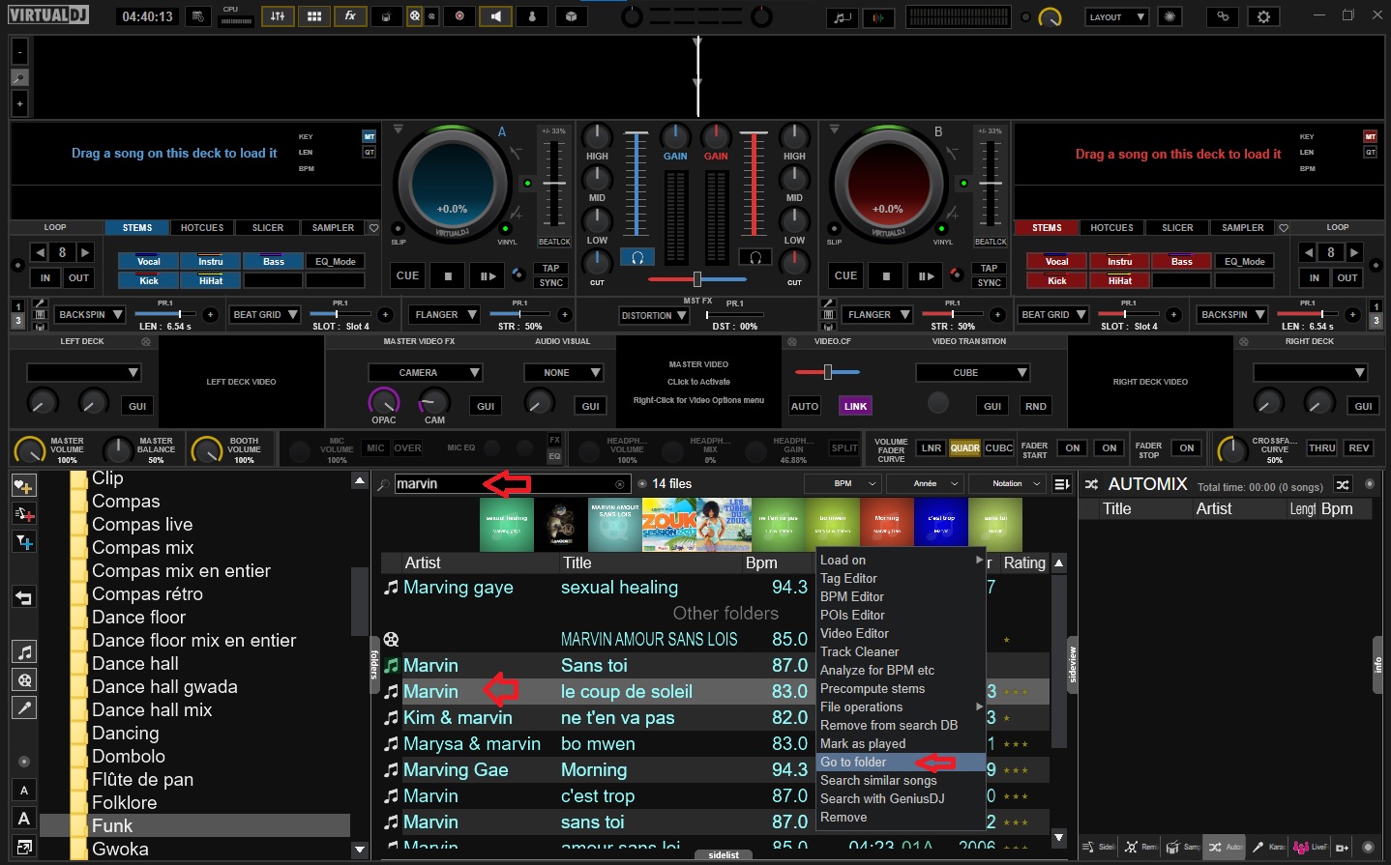Click the add favorite folder heart icon

[24, 486]
